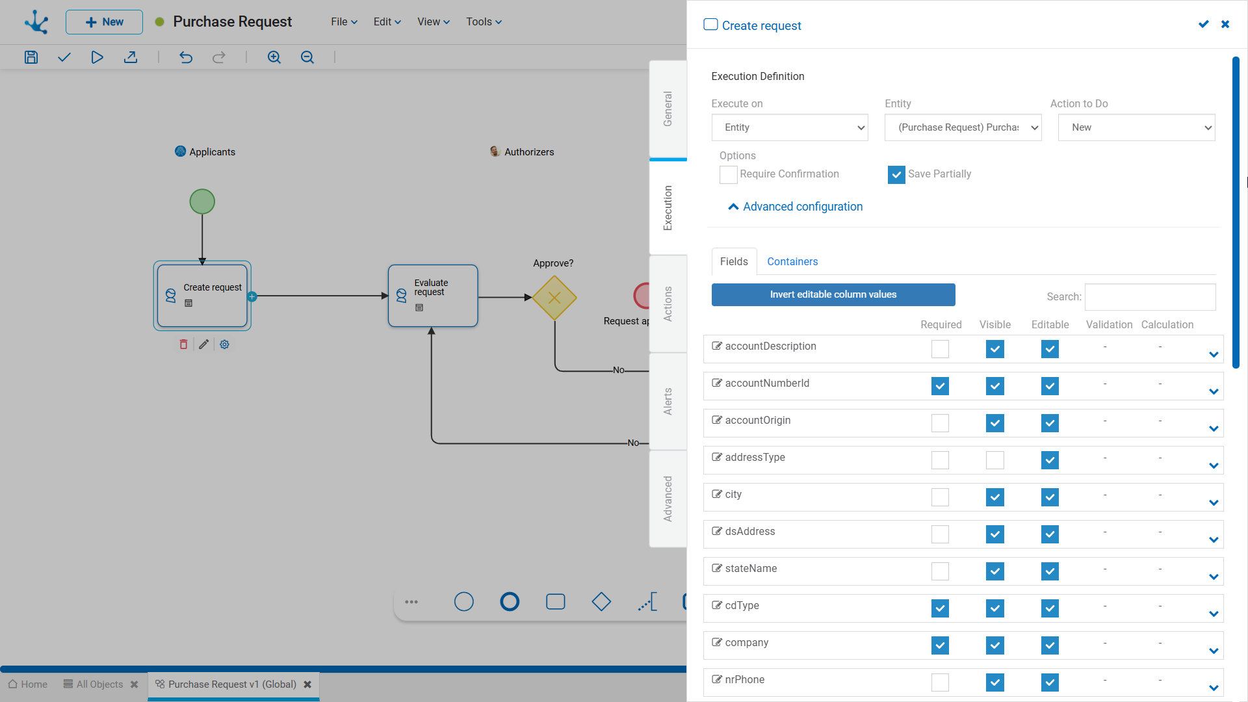
Task: Check Visible for addressType
Action: click(995, 460)
